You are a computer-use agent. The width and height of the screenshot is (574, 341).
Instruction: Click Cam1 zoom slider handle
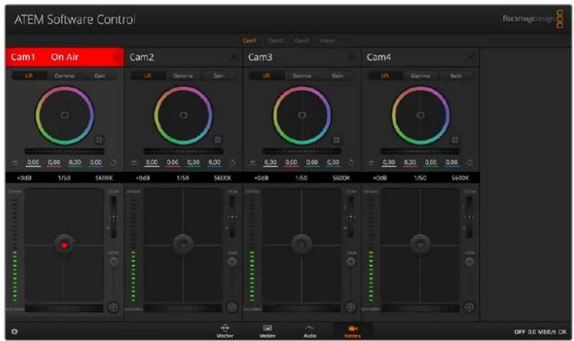[114, 217]
